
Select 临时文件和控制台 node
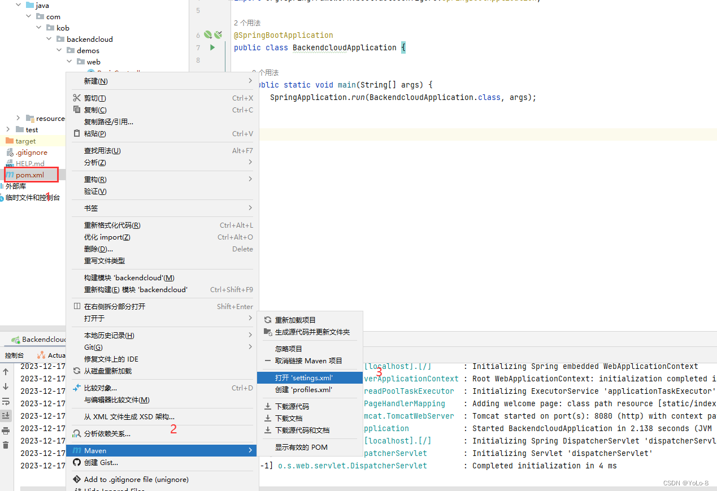point(33,197)
